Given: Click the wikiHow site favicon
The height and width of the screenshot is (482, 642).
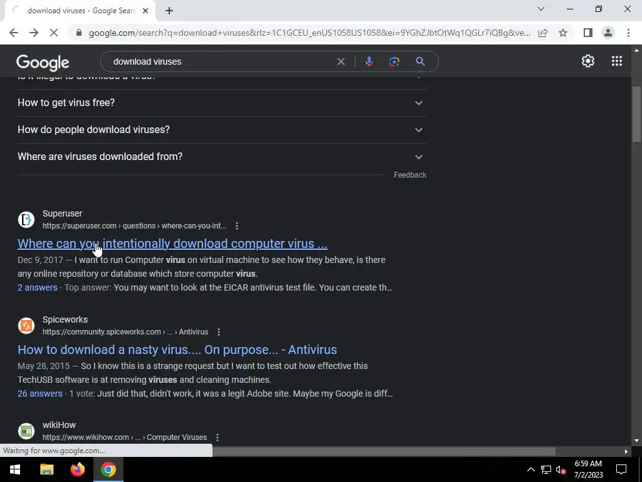Looking at the screenshot, I should pos(26,431).
